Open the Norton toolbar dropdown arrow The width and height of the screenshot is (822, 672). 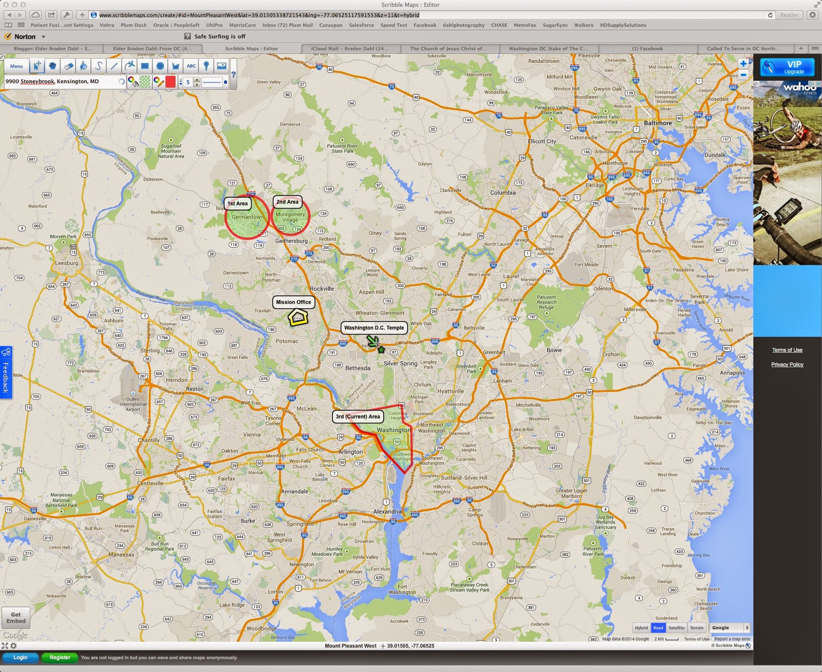coord(43,37)
